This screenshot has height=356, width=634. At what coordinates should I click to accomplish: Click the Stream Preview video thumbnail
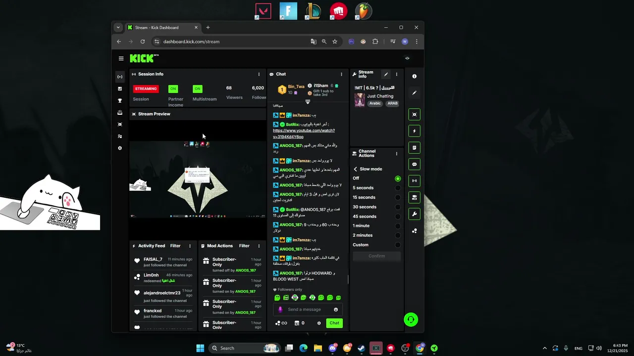(198, 179)
